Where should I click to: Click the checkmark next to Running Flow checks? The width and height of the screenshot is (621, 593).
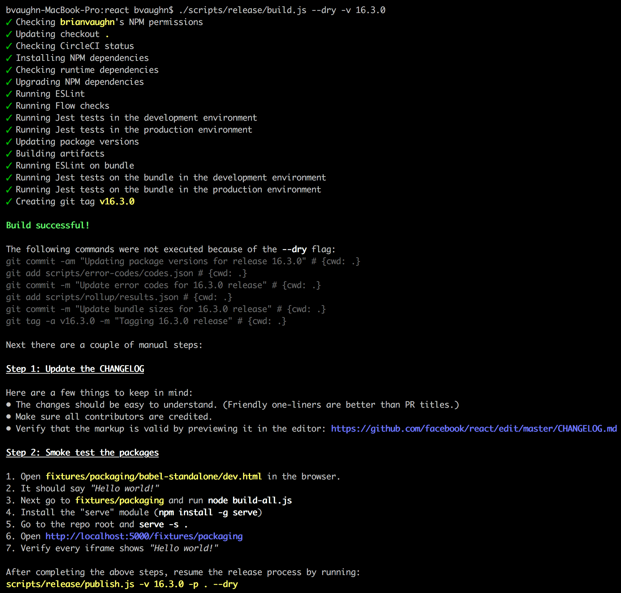pyautogui.click(x=8, y=106)
